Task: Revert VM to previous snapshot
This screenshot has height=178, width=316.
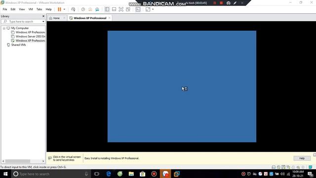Action: pos(90,9)
